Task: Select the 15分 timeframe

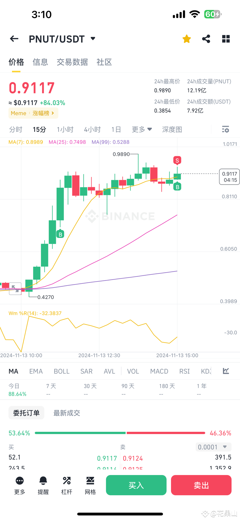Action: click(39, 129)
